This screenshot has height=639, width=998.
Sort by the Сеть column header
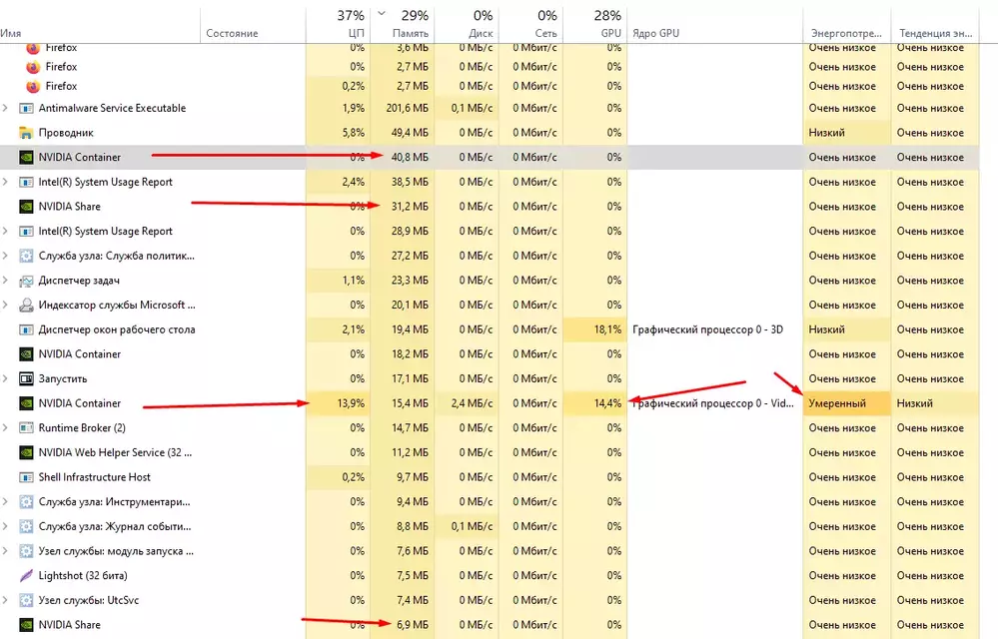(530, 25)
